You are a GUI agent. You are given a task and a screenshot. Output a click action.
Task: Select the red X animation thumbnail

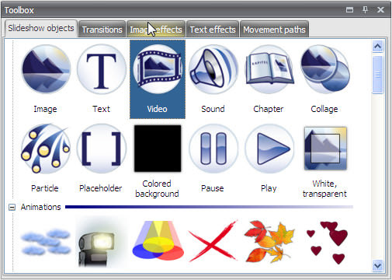coord(213,241)
